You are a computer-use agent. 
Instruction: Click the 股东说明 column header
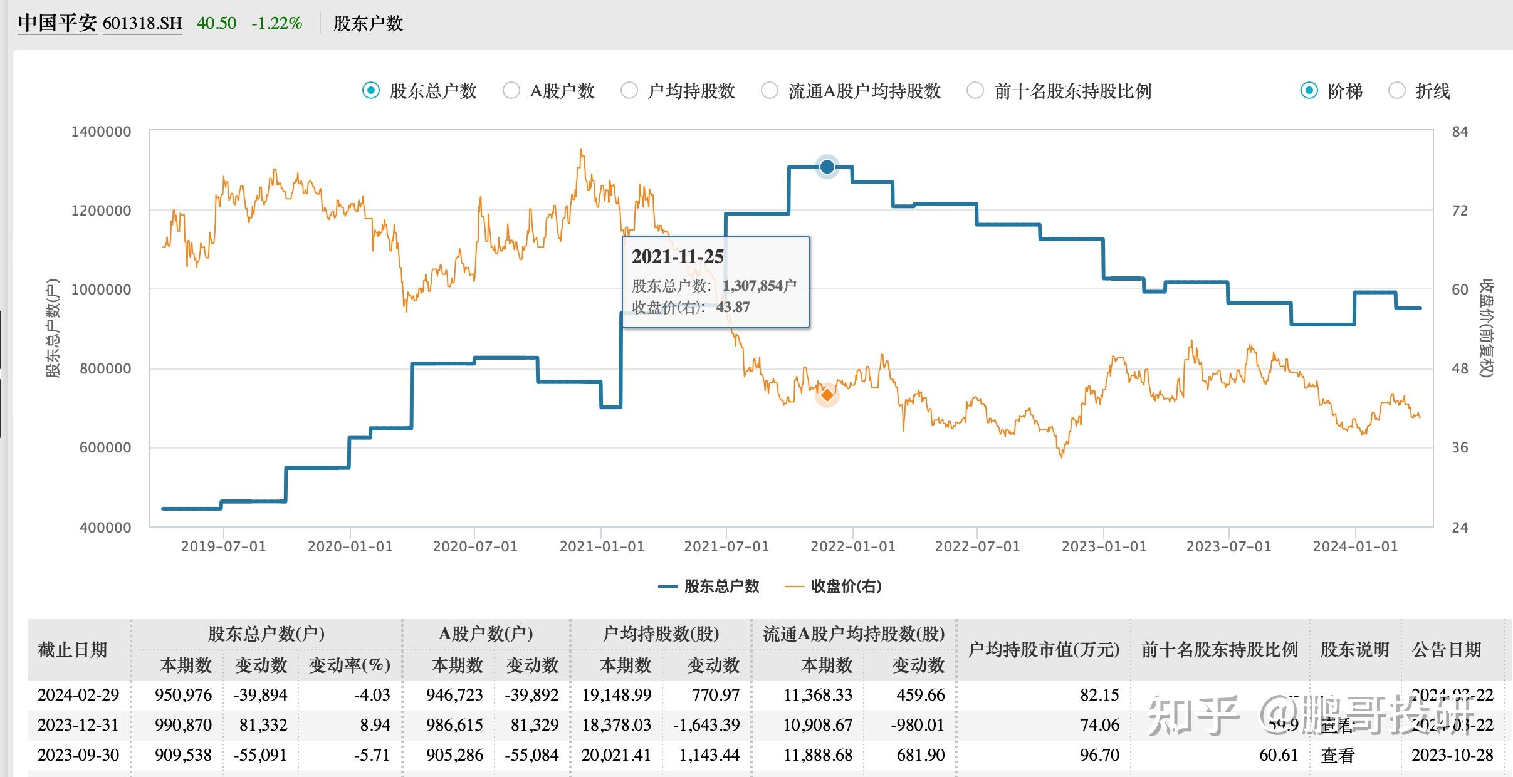[1355, 650]
